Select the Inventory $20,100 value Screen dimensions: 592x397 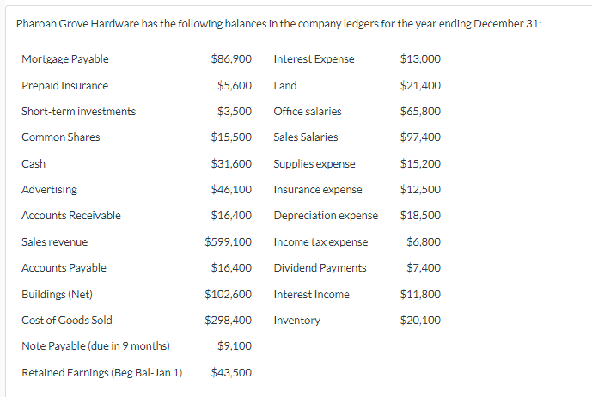pos(420,321)
